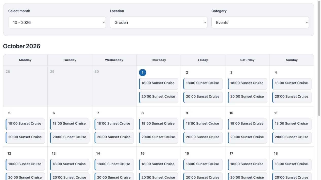This screenshot has width=321, height=180.
Task: Click the greyed-out day 28 cell
Action: pyautogui.click(x=25, y=86)
